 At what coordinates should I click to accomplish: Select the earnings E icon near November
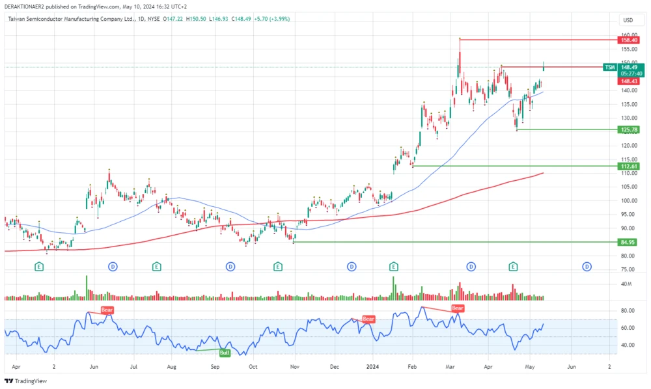pos(278,267)
